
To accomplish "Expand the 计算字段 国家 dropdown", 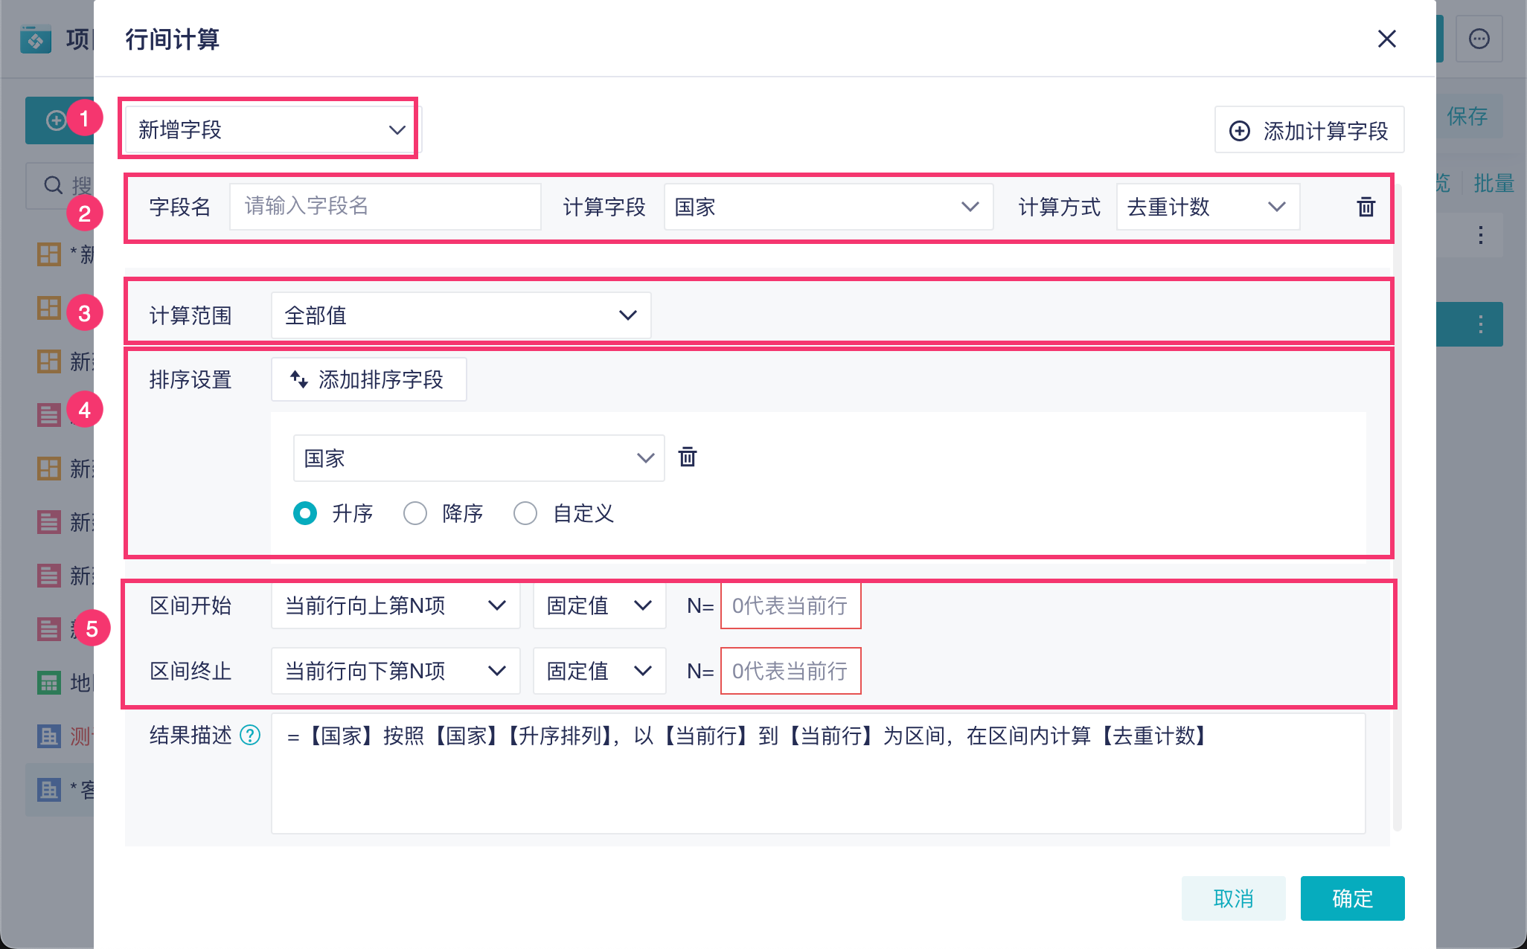I will pos(827,207).
